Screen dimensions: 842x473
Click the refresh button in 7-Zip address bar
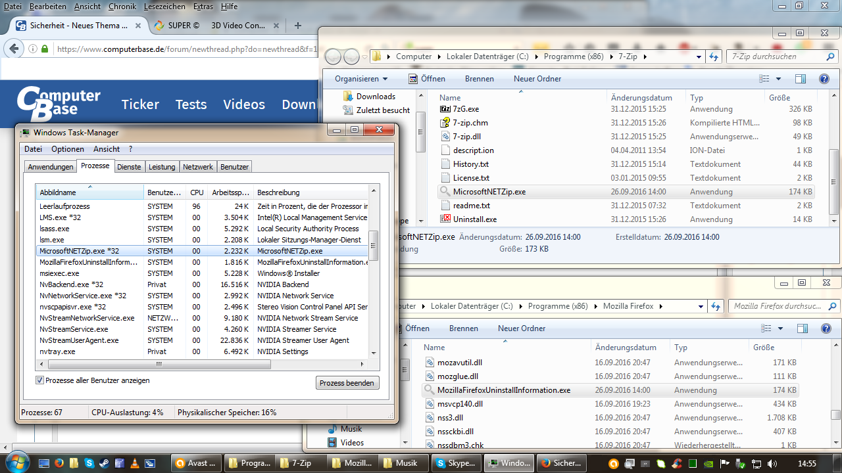(713, 56)
